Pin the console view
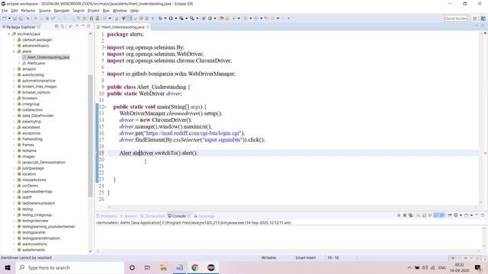Image resolution: width=488 pixels, height=274 pixels. (x=450, y=215)
